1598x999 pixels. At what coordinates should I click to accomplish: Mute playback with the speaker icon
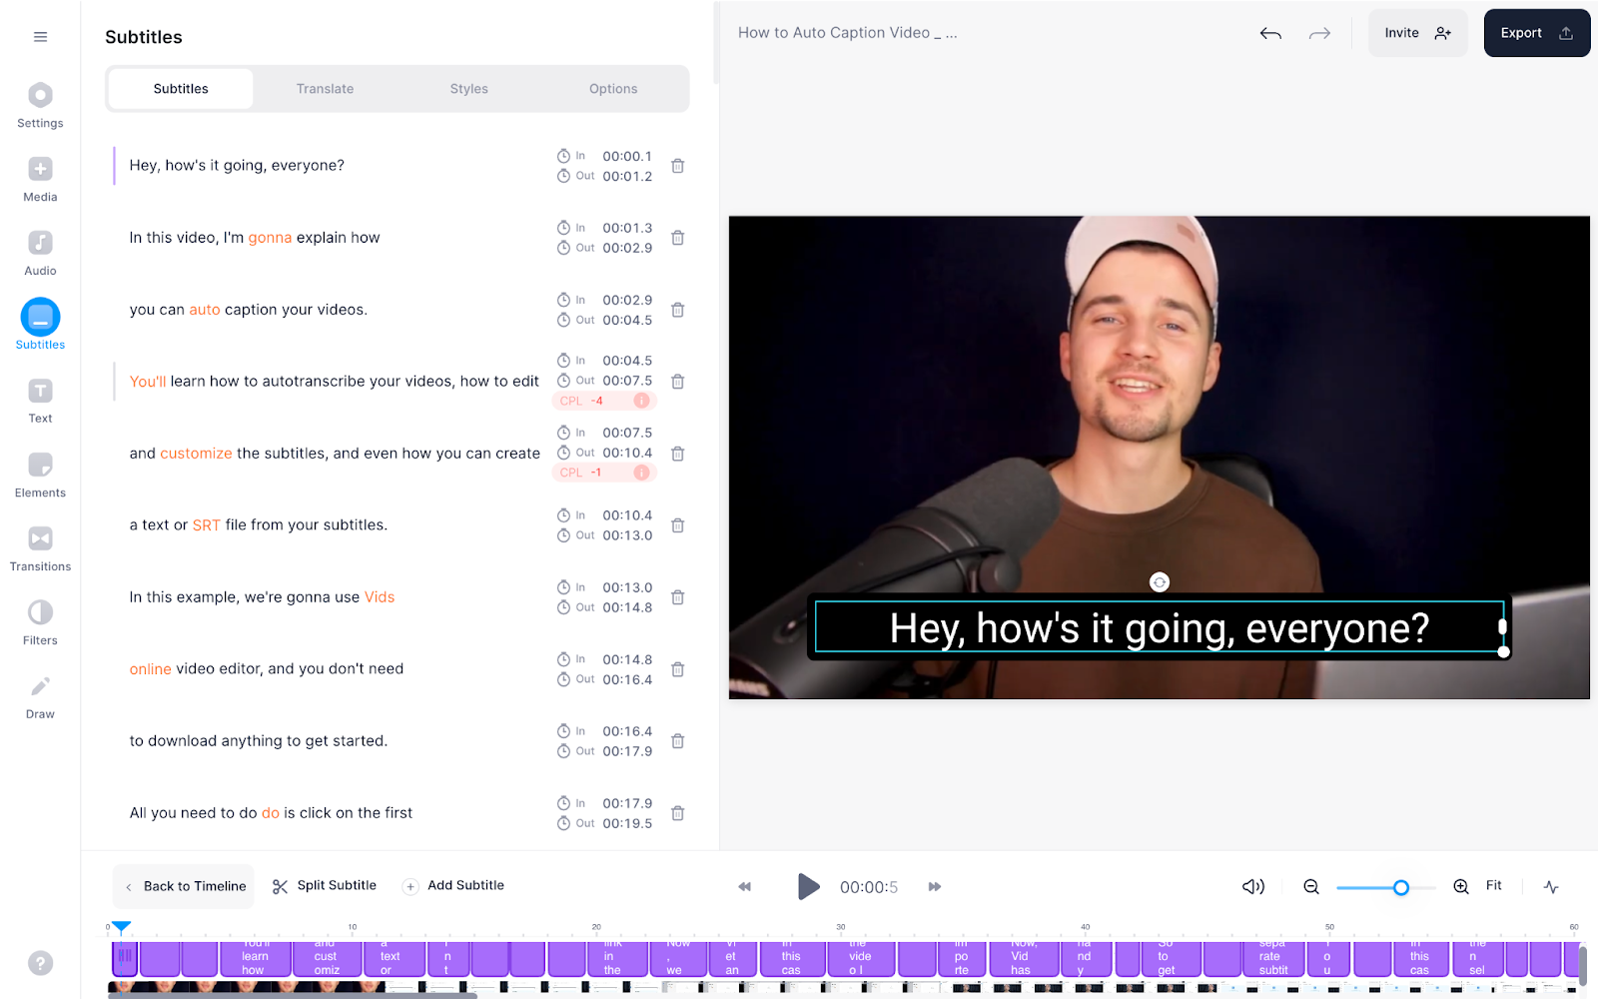1252,886
